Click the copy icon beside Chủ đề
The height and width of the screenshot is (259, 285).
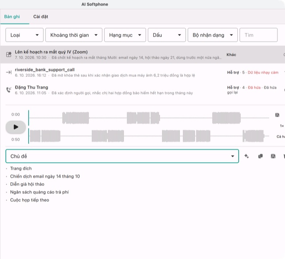pos(260,156)
